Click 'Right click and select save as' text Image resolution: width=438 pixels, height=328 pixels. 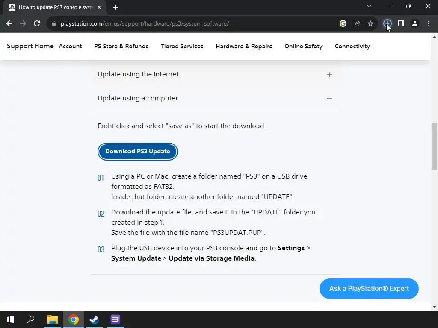(181, 126)
